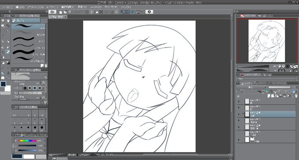
Task: Select the Zoom magnifier tool
Action: [3, 21]
